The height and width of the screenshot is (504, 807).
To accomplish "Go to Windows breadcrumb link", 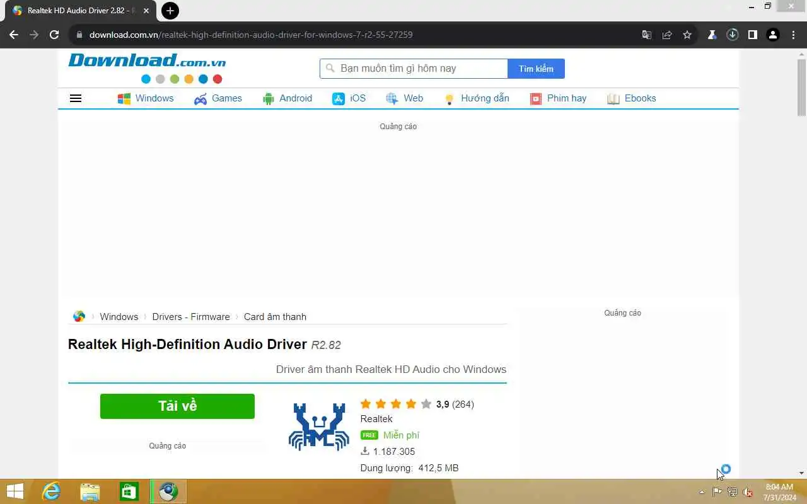I will [119, 317].
